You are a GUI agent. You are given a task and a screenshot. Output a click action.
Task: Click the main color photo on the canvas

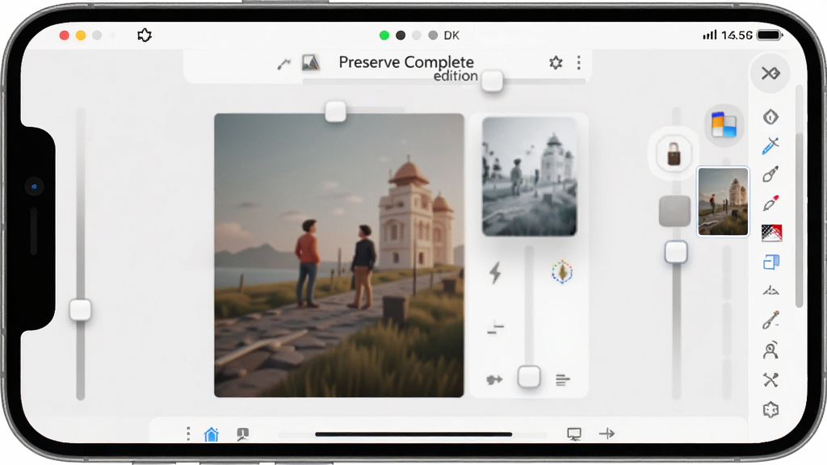point(339,255)
